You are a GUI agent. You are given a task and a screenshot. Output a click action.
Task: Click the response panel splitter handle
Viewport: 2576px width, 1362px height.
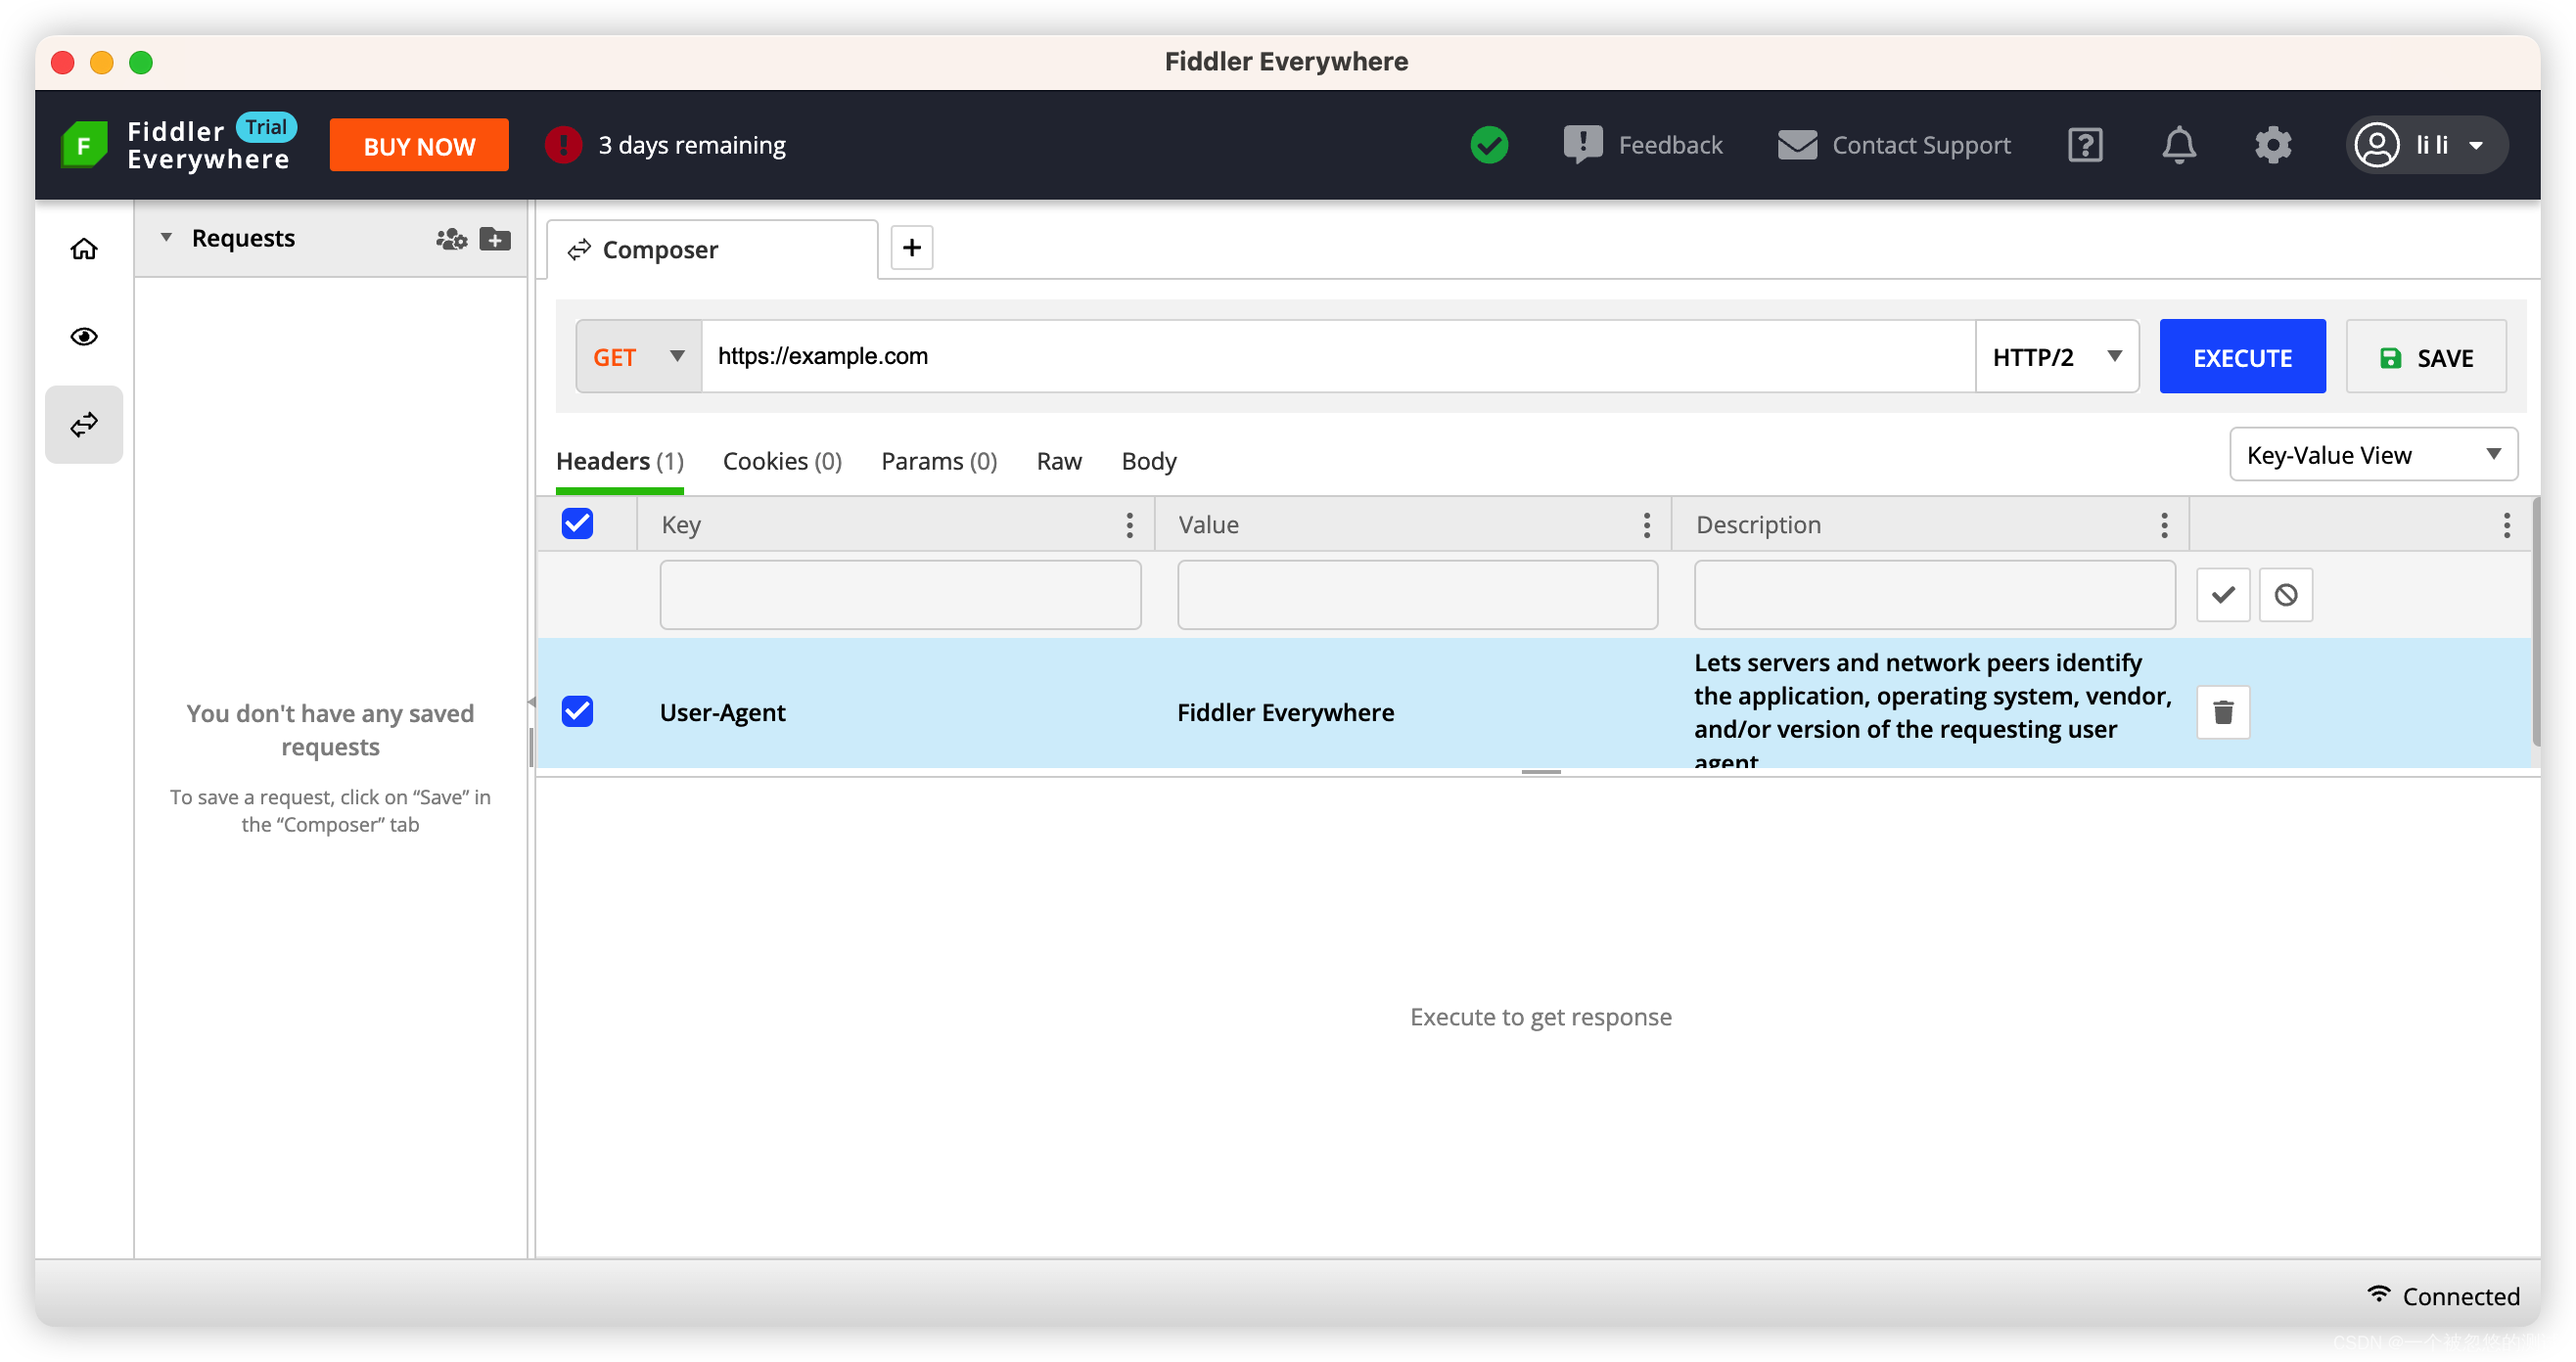(x=1540, y=772)
